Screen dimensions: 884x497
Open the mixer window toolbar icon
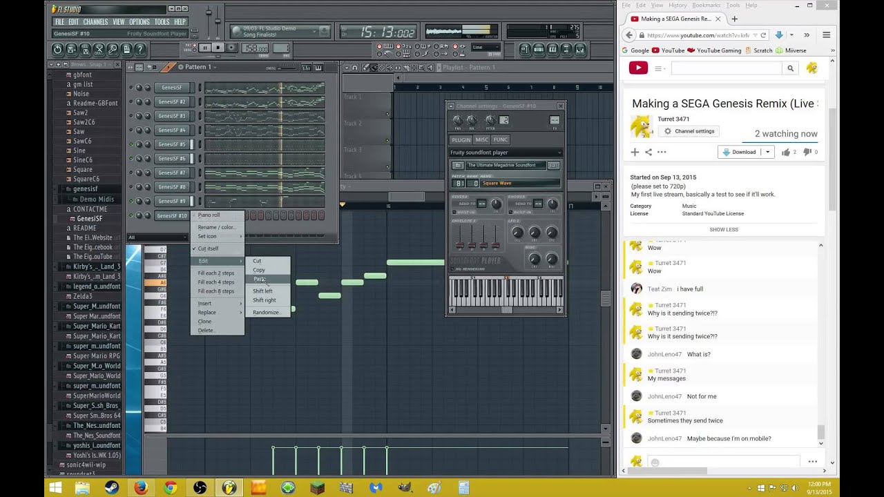pyautogui.click(x=580, y=50)
